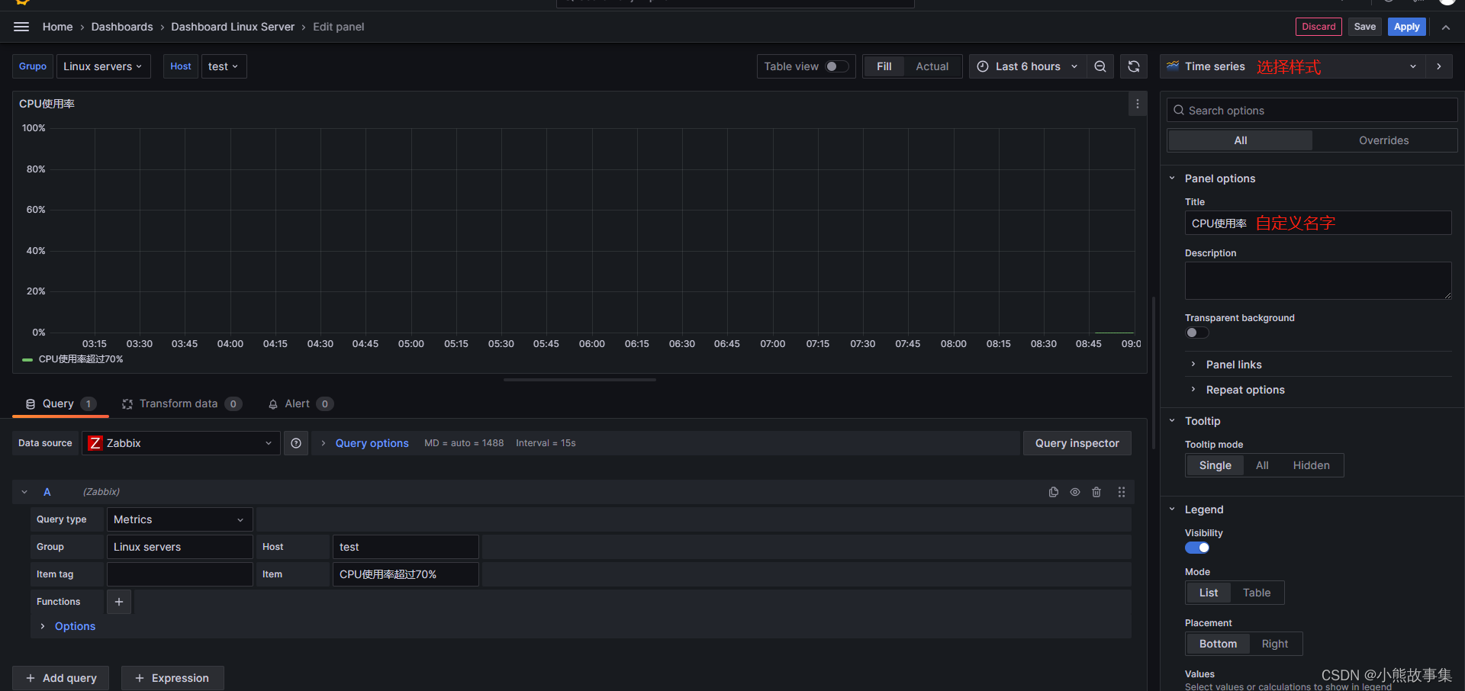Select Fill panel sizing option
This screenshot has width=1465, height=691.
[884, 66]
